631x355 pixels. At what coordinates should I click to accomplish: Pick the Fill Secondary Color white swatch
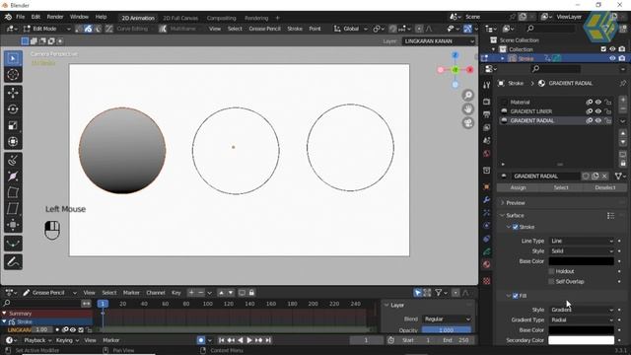[x=582, y=340]
